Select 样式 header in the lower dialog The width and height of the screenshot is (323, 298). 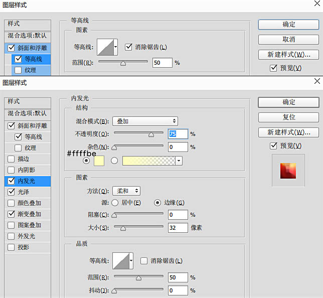[x=28, y=103]
